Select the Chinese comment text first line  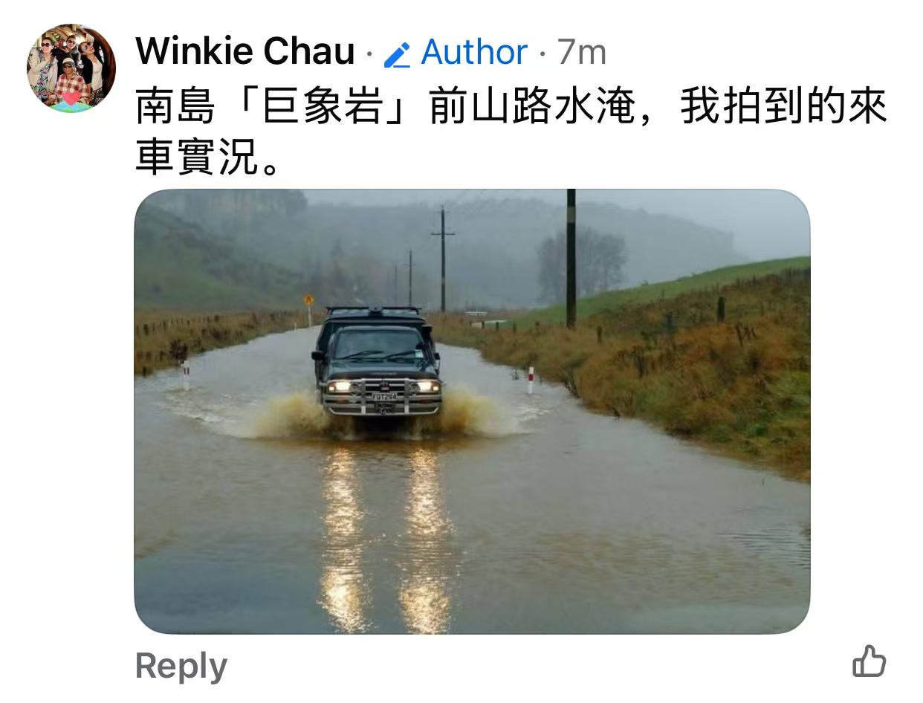pyautogui.click(x=511, y=107)
